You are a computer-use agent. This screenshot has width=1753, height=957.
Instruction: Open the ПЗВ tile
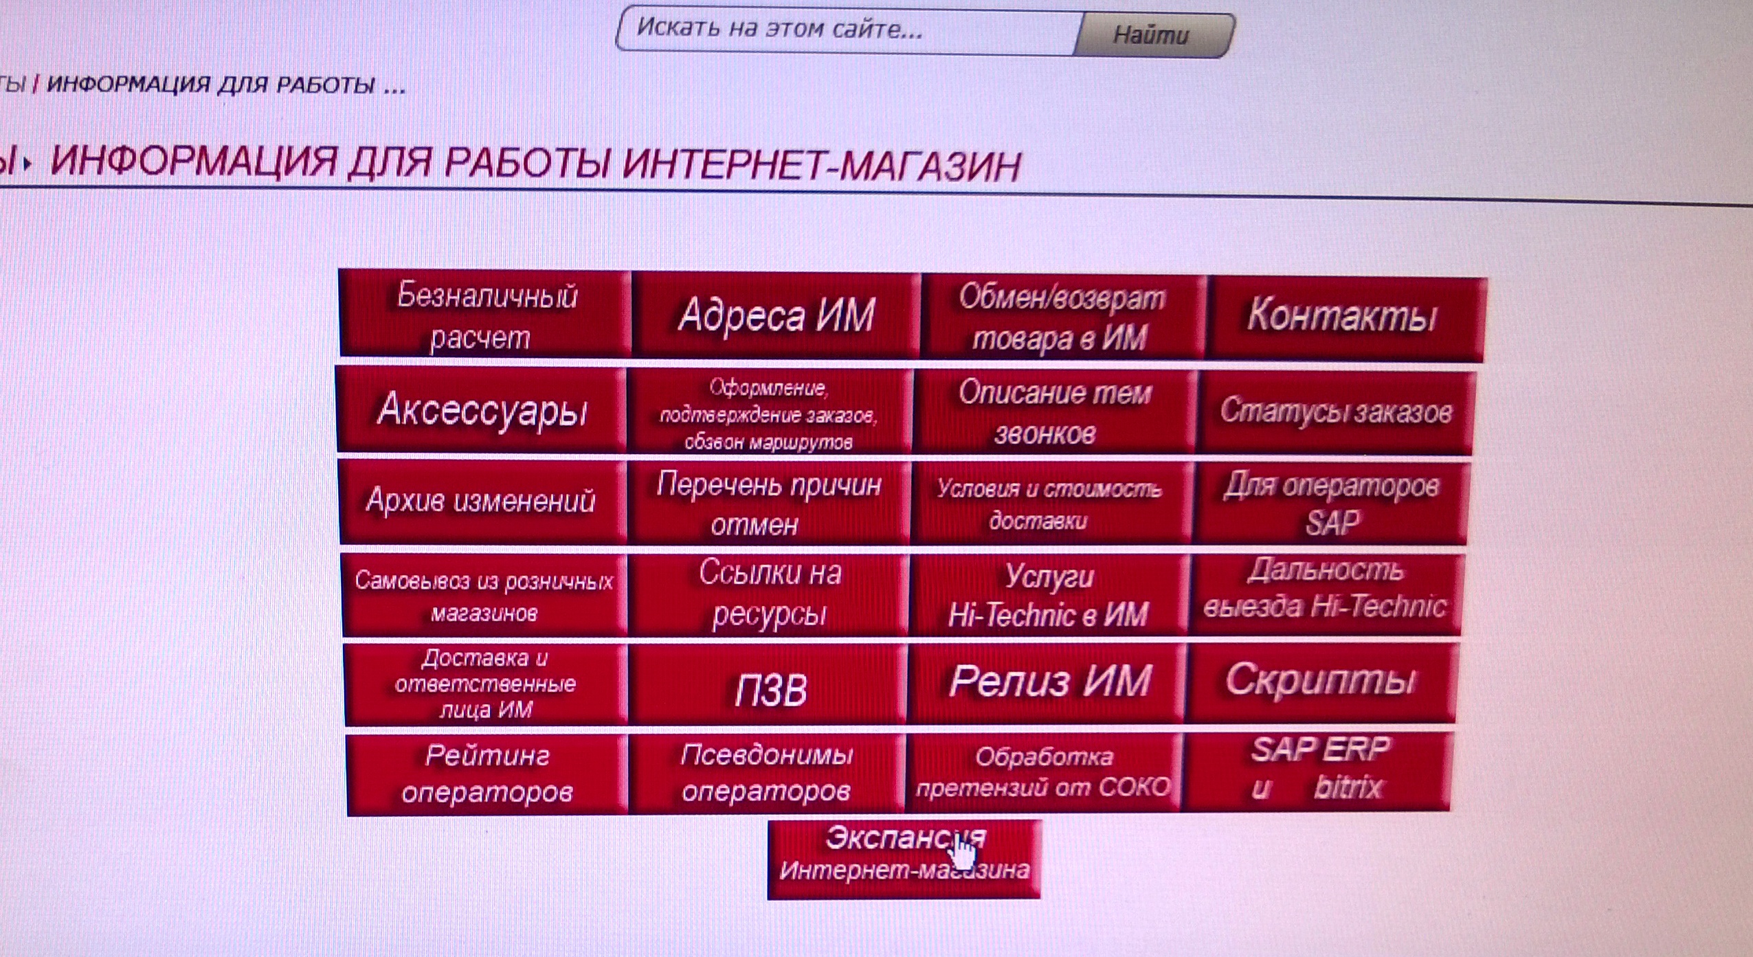[768, 685]
